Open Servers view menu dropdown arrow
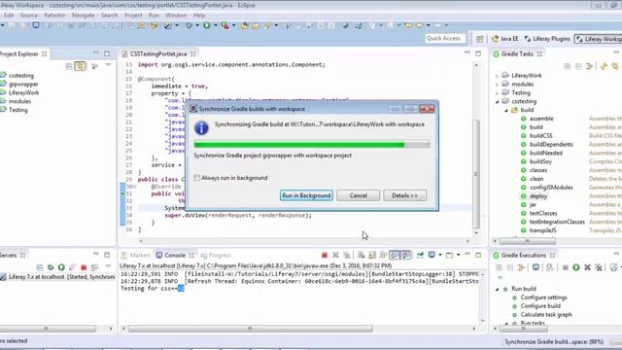This screenshot has height=350, width=622. [x=108, y=266]
